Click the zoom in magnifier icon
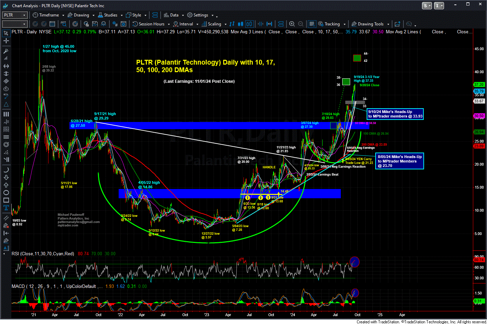This screenshot has width=487, height=324. [292, 24]
